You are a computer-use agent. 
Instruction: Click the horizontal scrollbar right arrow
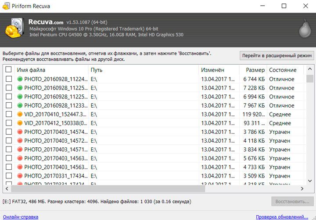(302, 189)
